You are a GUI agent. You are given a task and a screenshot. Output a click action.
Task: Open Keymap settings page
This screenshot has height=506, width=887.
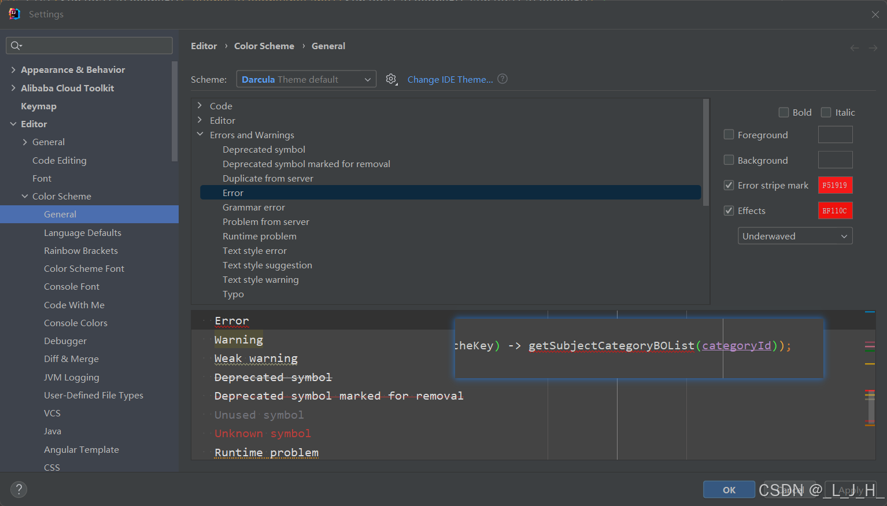pyautogui.click(x=39, y=106)
